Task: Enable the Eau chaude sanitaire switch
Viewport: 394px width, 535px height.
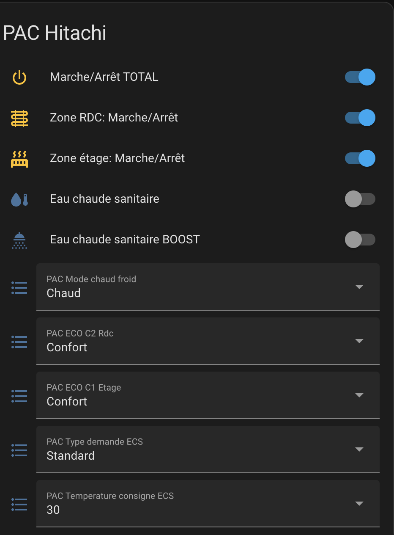Action: 360,199
